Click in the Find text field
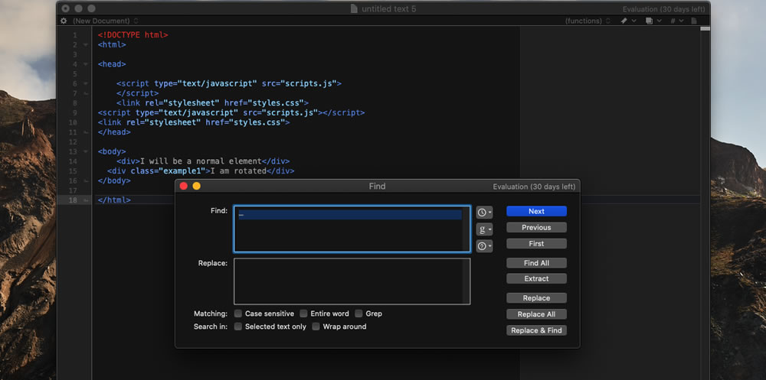Screen dimensions: 766x380 point(352,229)
